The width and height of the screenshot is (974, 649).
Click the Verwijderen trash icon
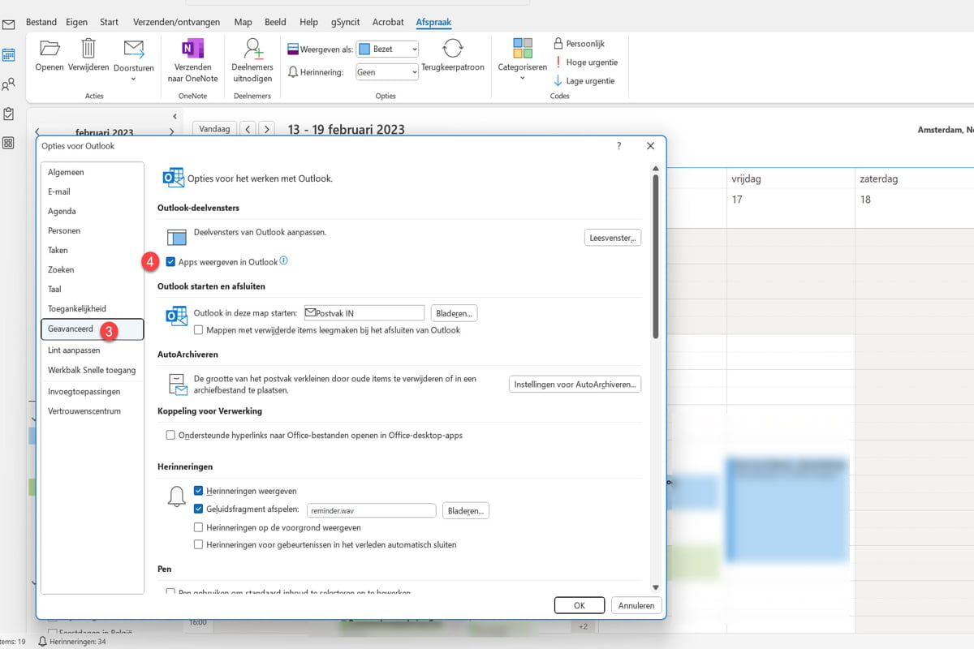pos(88,49)
